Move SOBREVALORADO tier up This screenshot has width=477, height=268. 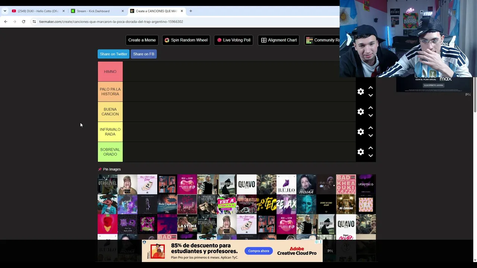coord(370,148)
